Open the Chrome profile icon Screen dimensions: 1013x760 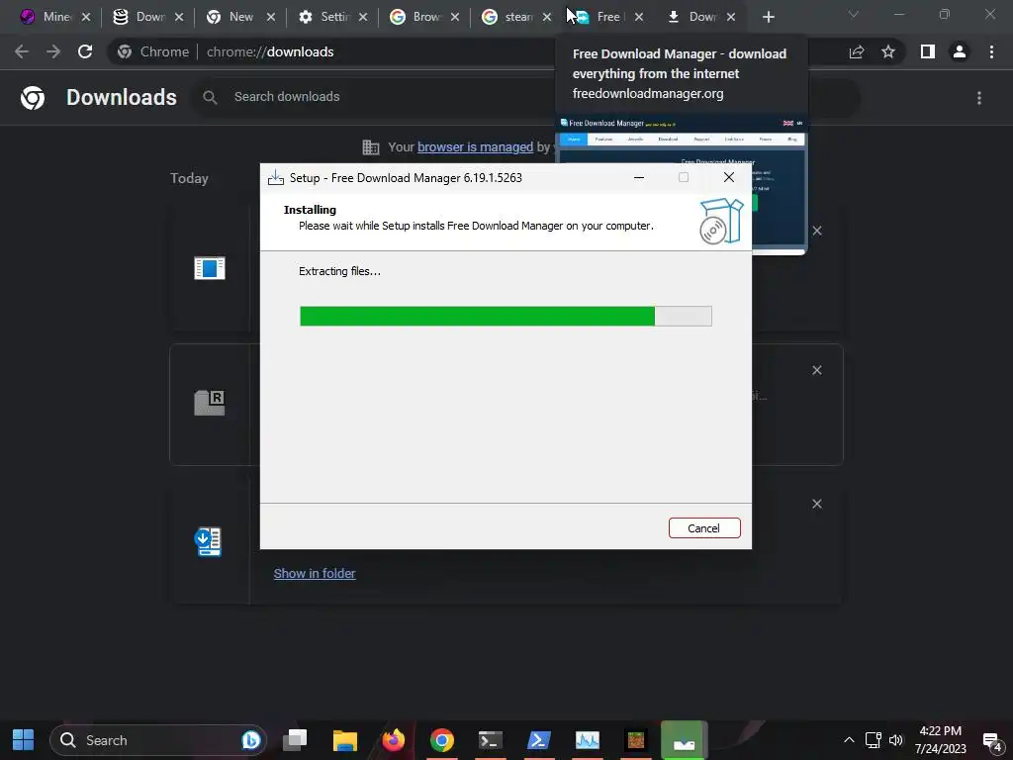960,51
